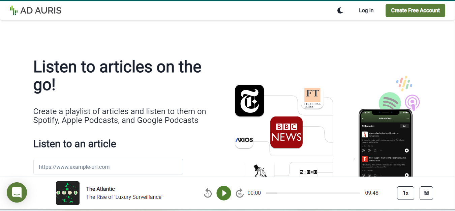Click the Axios logo

(x=244, y=140)
